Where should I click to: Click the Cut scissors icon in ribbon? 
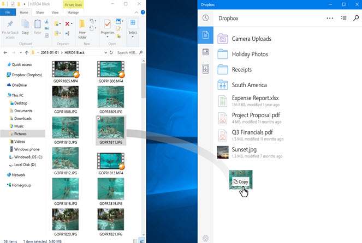click(47, 22)
